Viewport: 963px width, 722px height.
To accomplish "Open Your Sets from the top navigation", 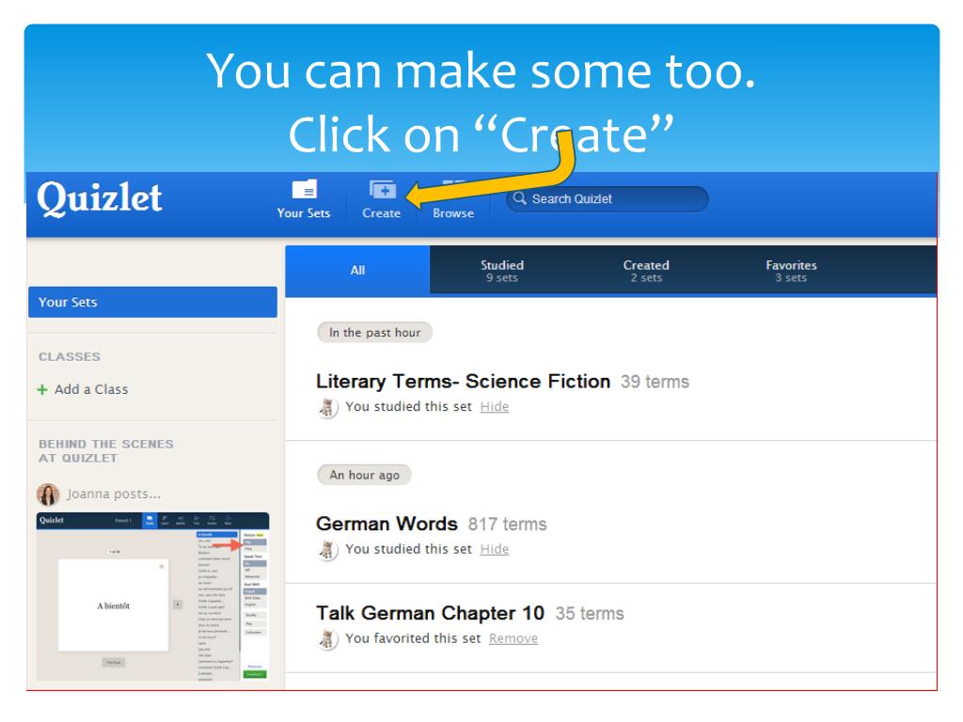I will (304, 199).
